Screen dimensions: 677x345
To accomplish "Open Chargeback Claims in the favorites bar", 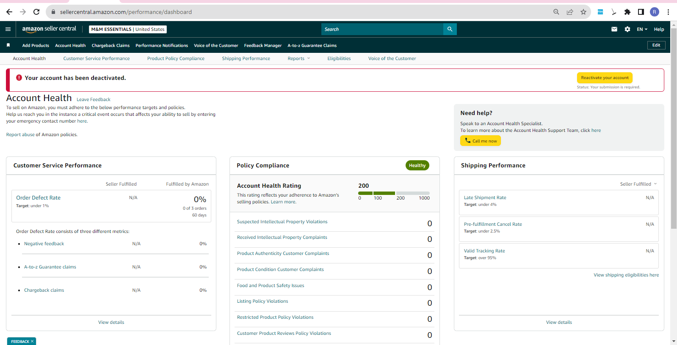I will coord(111,46).
